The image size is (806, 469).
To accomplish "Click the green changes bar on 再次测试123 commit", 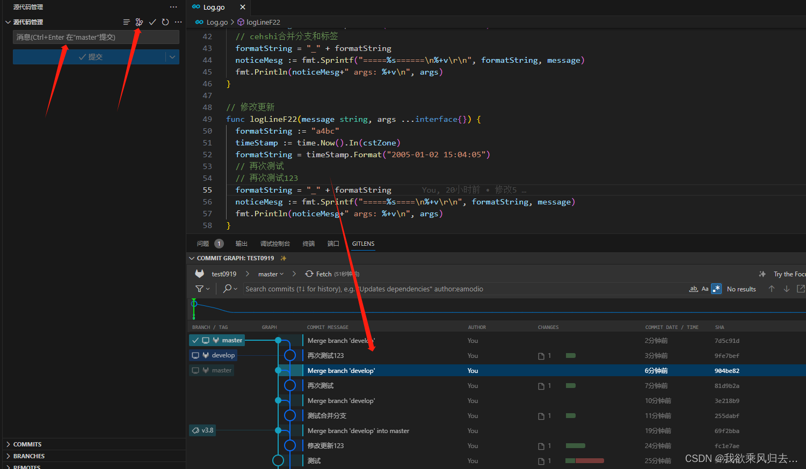I will [x=570, y=355].
